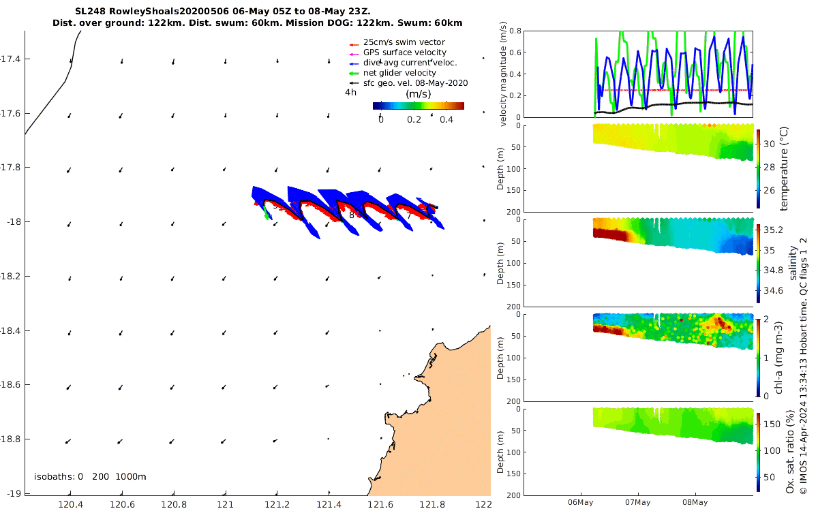Viewport: 818px width, 511px height.
Task: Click the '4h' label beside the colorbar
Action: pyautogui.click(x=350, y=92)
